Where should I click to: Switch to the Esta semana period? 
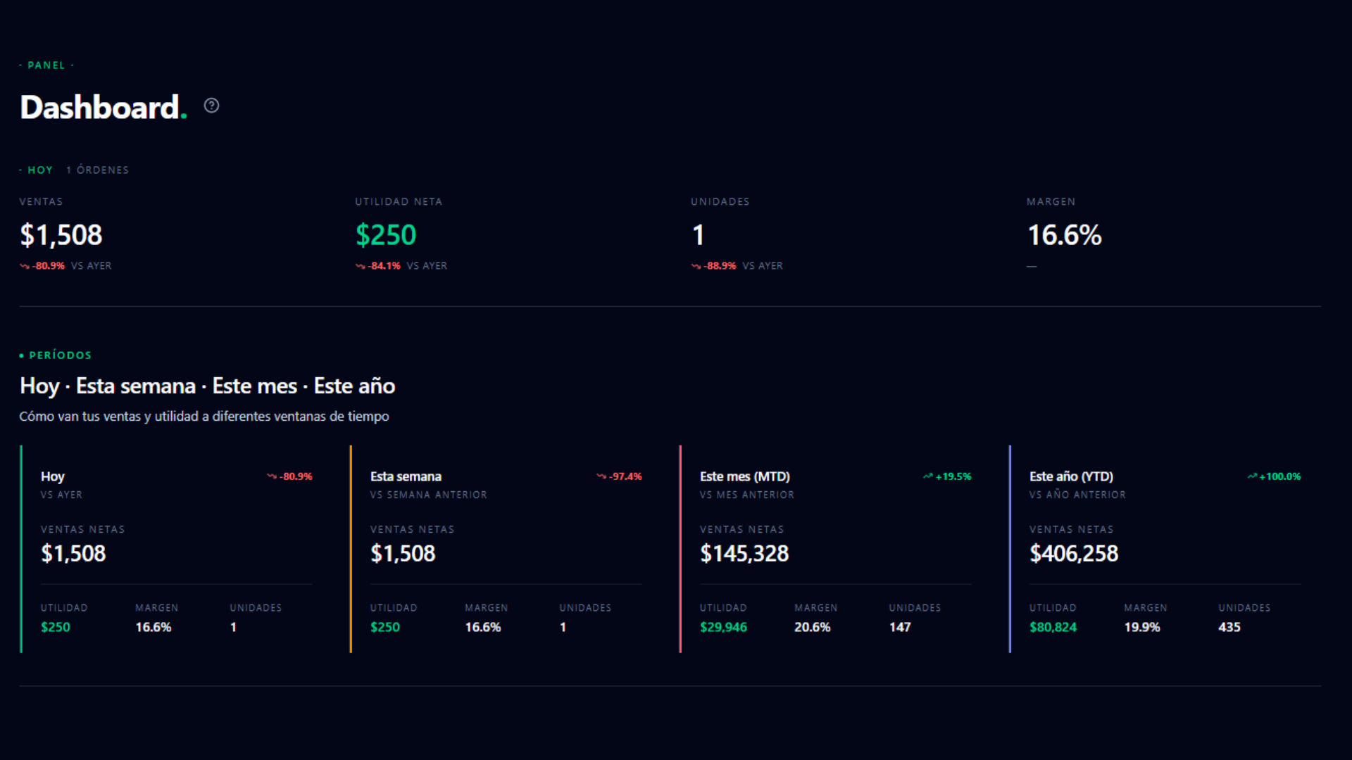point(135,386)
